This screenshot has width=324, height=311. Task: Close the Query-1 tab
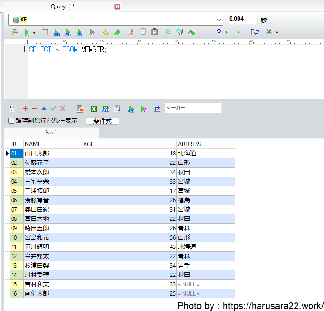pyautogui.click(x=118, y=7)
